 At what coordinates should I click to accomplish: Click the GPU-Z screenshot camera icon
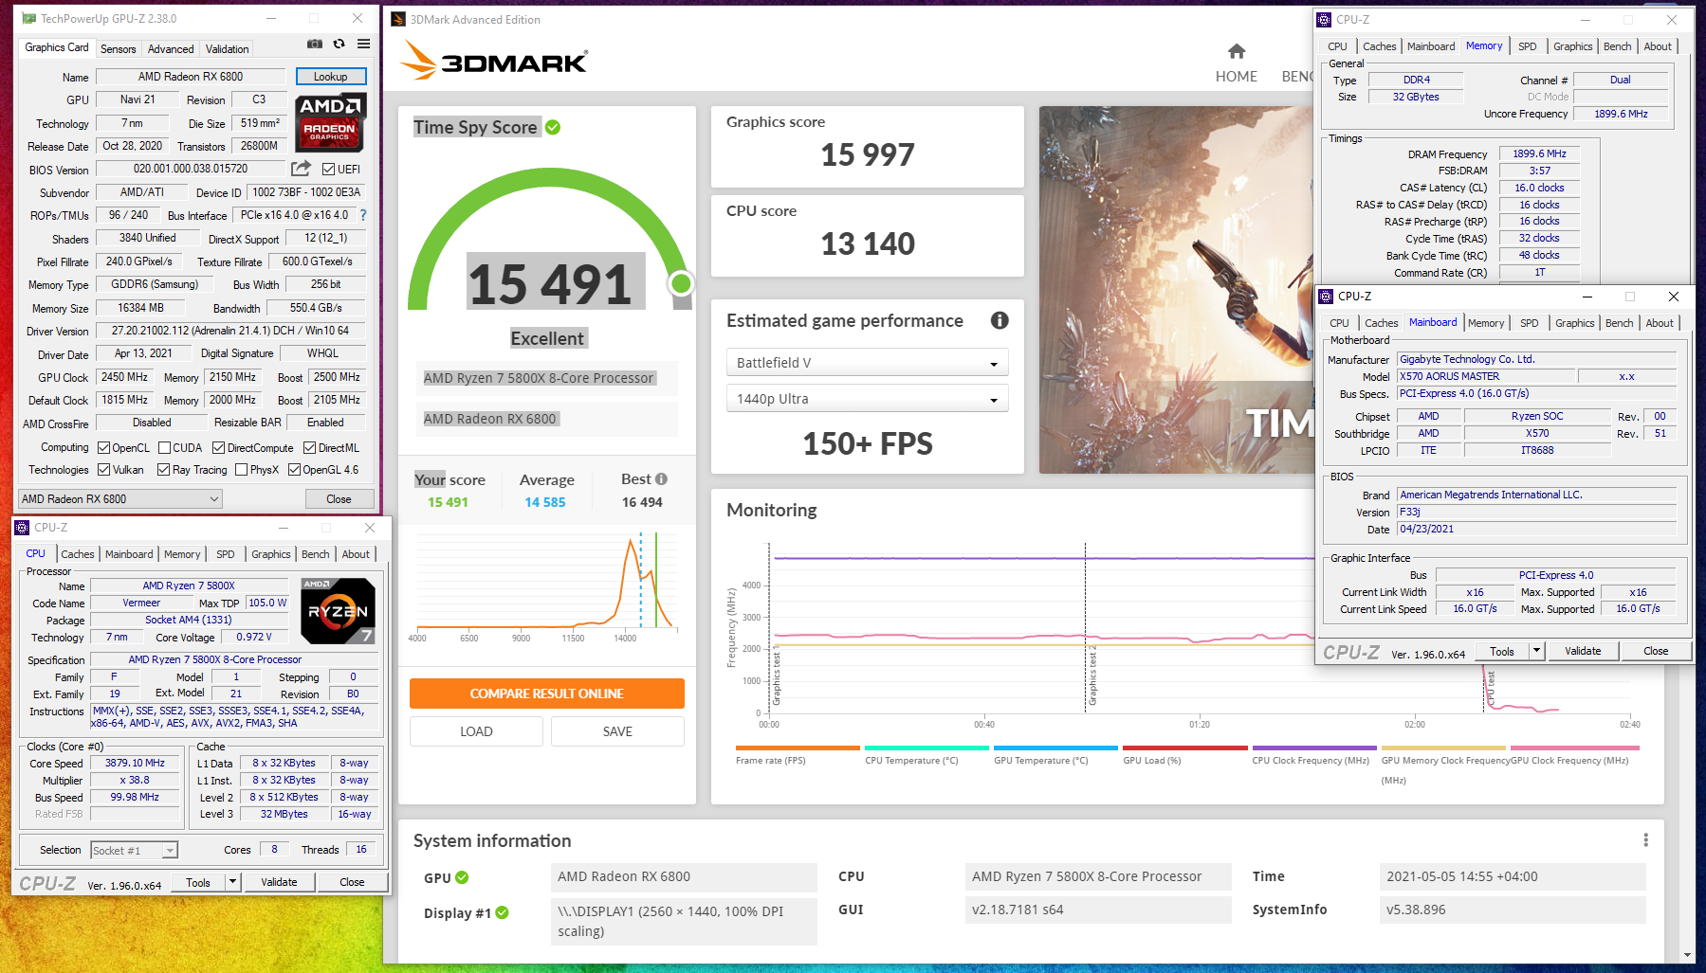[315, 44]
